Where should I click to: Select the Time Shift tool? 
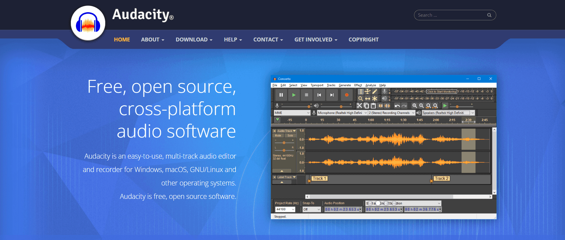pos(368,98)
